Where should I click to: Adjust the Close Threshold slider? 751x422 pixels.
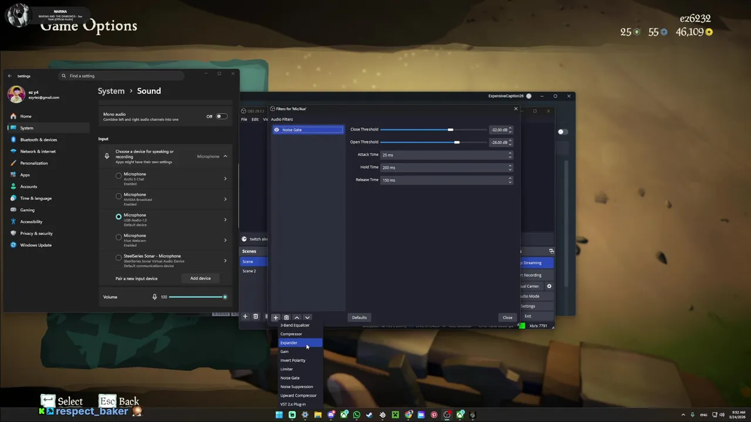[x=434, y=130]
